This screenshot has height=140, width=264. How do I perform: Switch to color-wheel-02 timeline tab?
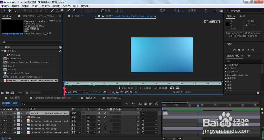tap(114, 98)
